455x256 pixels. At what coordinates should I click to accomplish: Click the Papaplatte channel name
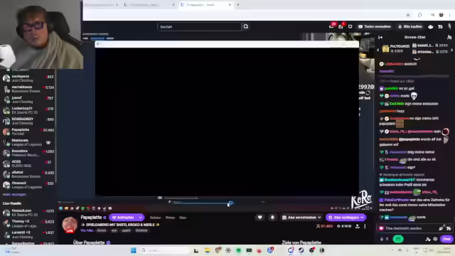(x=91, y=217)
